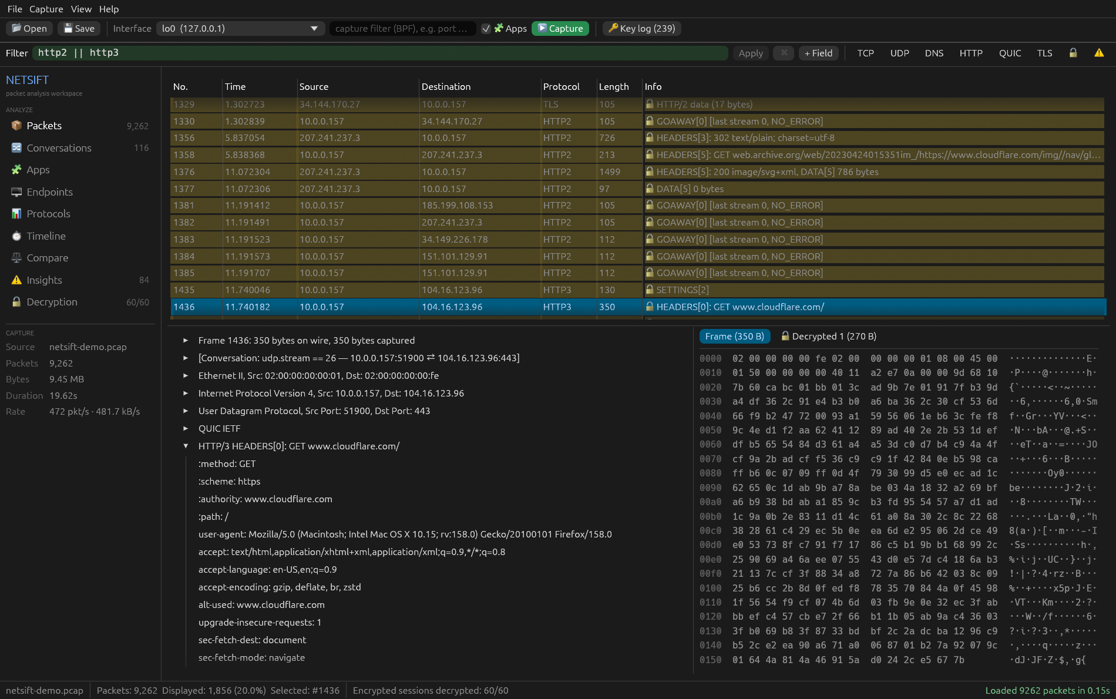Image resolution: width=1116 pixels, height=699 pixels.
Task: Click the Open file button
Action: point(29,28)
